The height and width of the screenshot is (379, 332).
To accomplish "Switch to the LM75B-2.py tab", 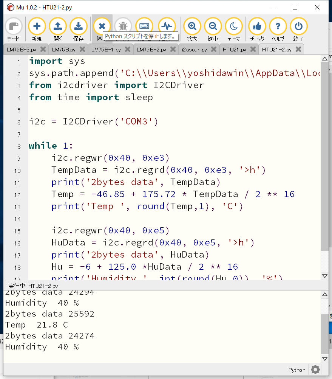I will click(151, 50).
